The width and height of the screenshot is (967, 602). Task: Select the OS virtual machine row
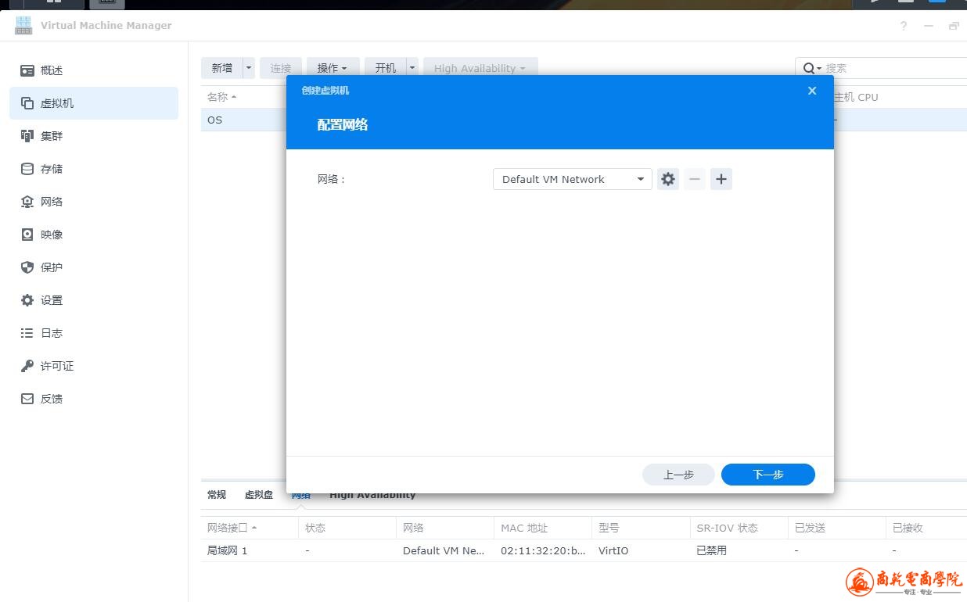click(x=243, y=120)
